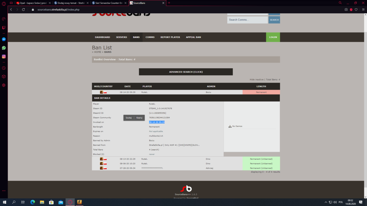Open the APPEAL BAN page
367x206 pixels.
pyautogui.click(x=193, y=37)
